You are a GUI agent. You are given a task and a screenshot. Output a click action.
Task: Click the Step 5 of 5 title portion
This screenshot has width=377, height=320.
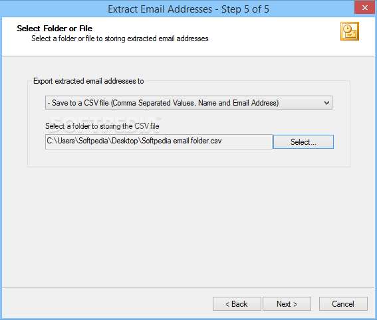(x=245, y=9)
